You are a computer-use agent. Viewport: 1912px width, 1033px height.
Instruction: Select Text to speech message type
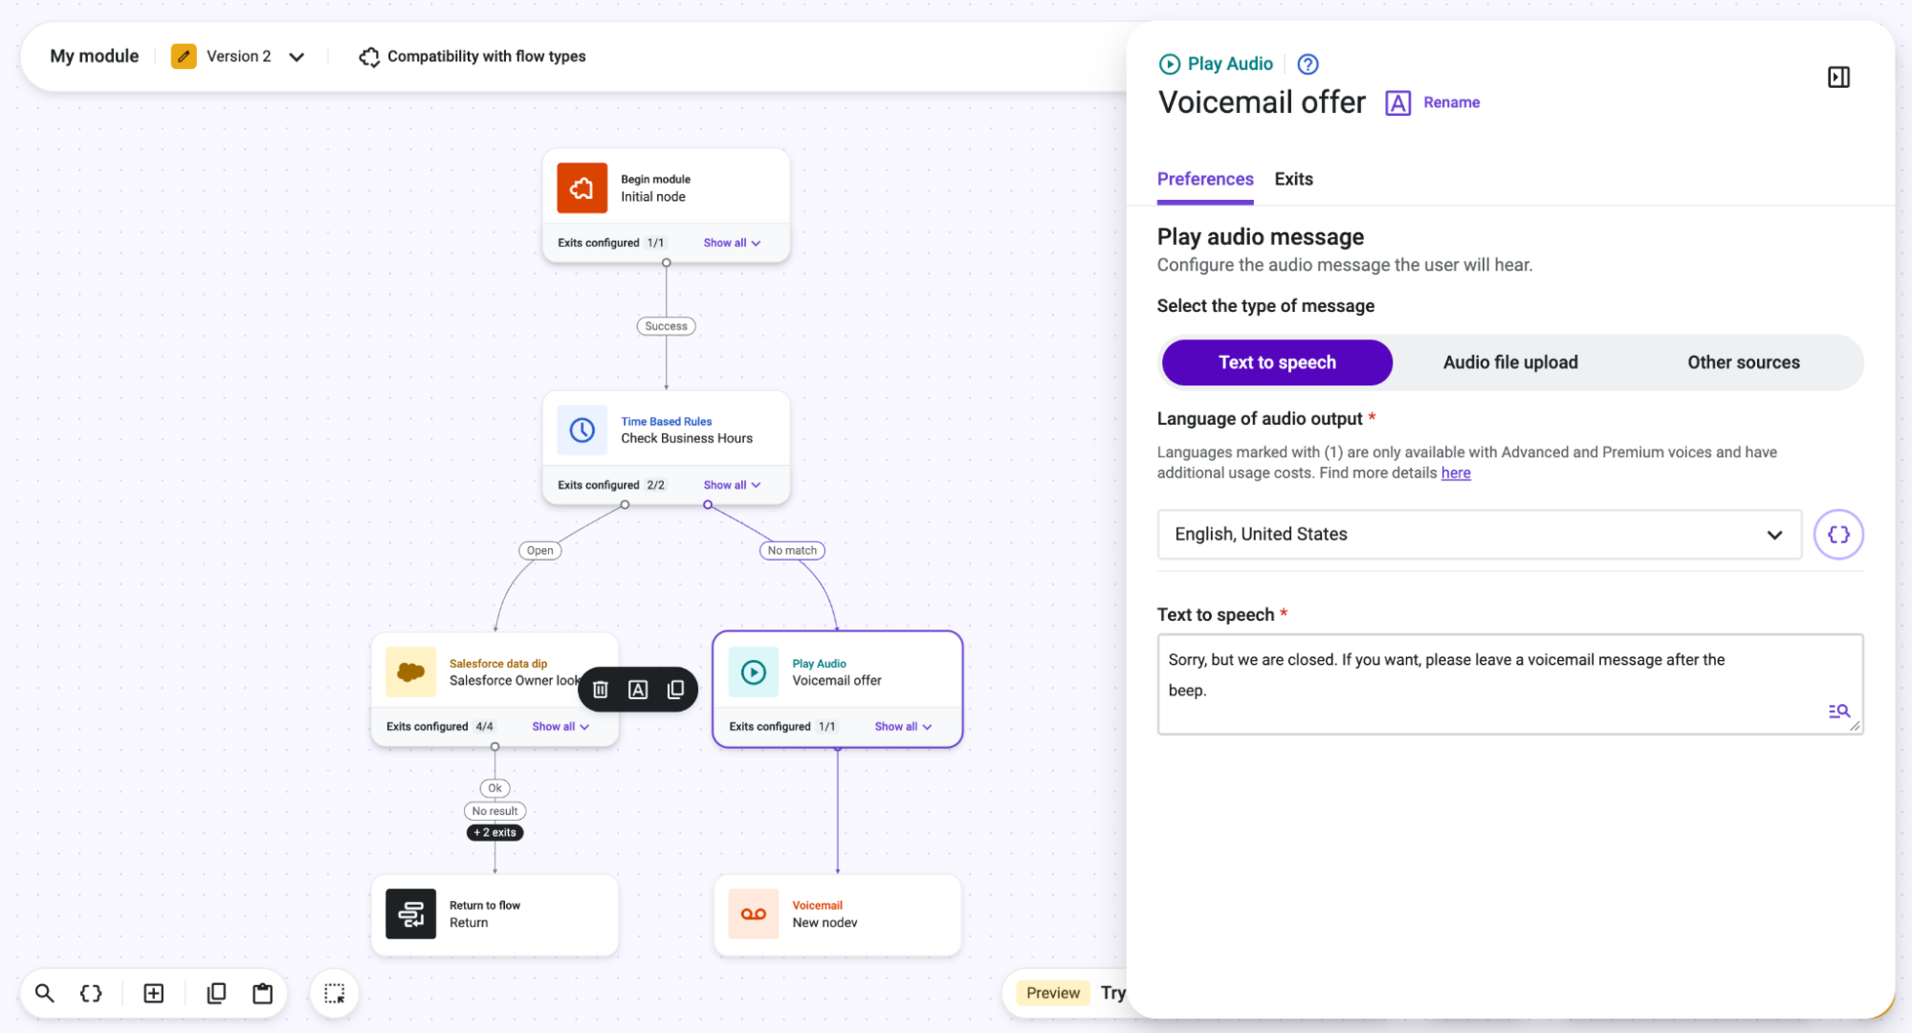coord(1277,363)
